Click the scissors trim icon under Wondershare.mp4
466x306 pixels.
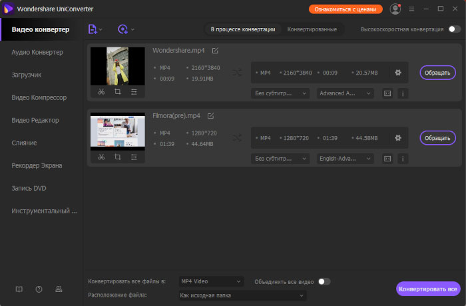[x=101, y=92]
